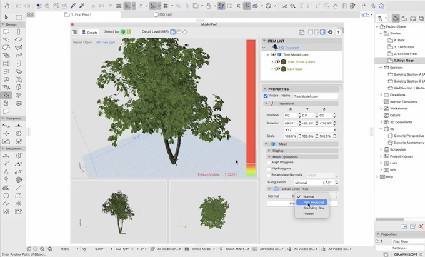Toggle visibility of Leaf Base item
Screen dimensions: 425x257
pyautogui.click(x=277, y=69)
